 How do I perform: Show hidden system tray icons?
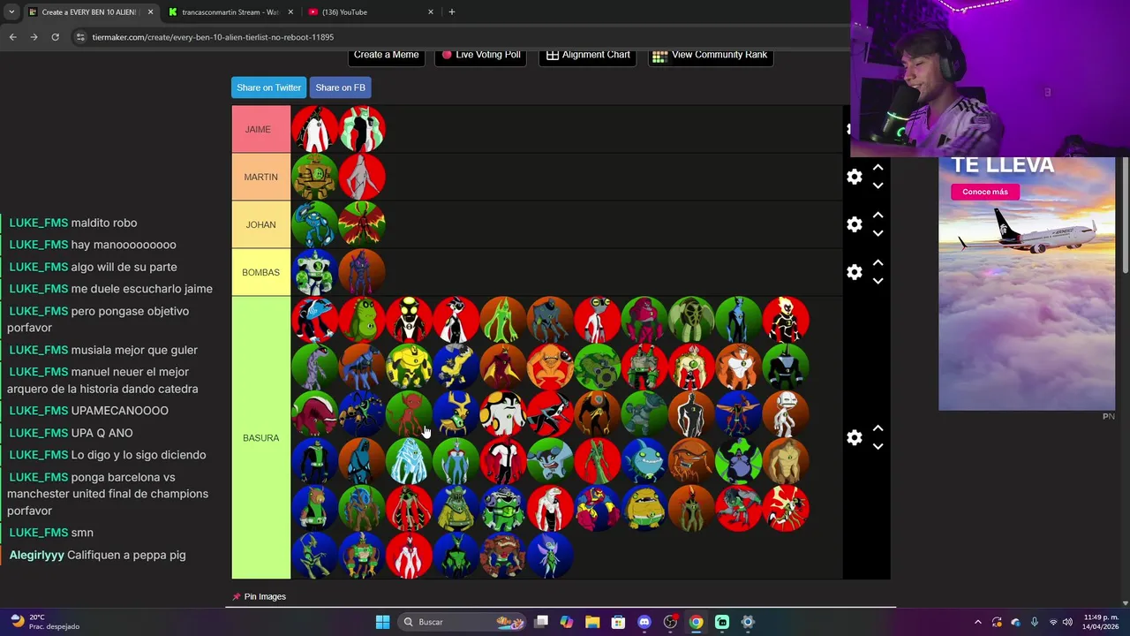click(977, 622)
